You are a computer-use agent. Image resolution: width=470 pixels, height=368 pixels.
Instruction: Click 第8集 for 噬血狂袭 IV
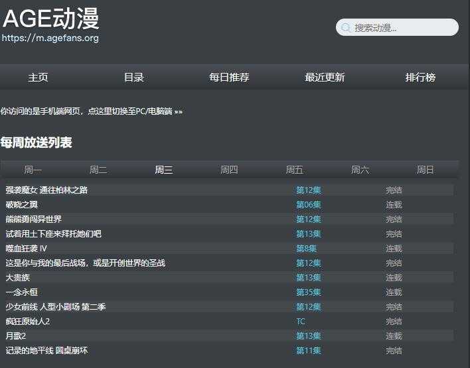coord(306,249)
